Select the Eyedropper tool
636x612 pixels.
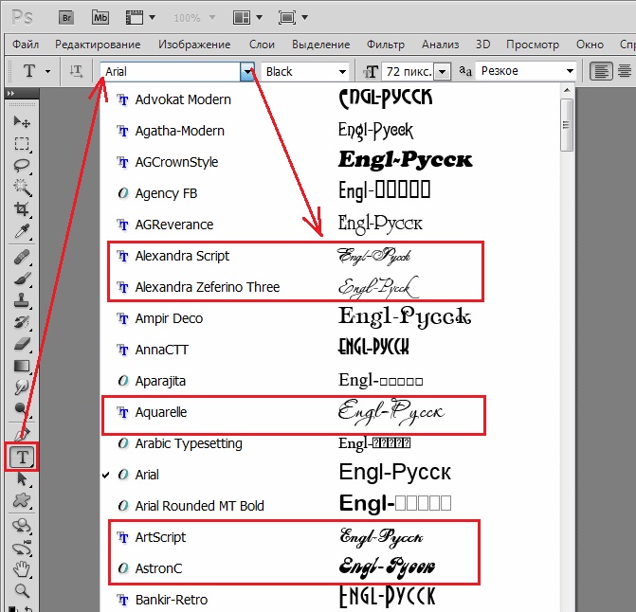coord(22,231)
